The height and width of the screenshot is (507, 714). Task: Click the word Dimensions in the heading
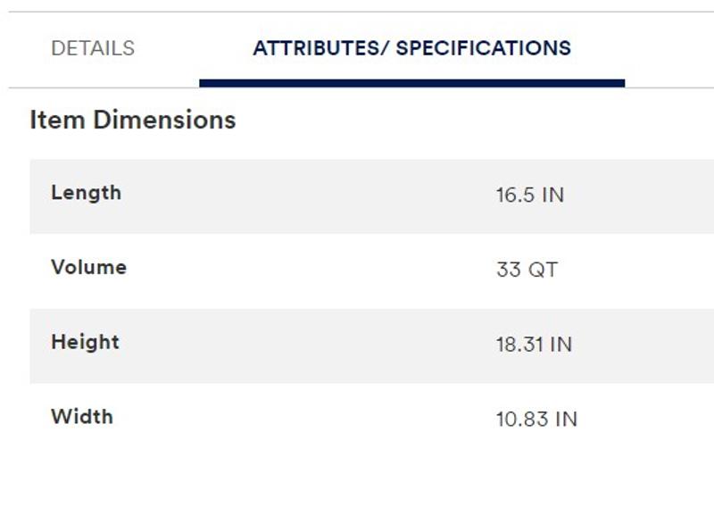click(x=164, y=120)
